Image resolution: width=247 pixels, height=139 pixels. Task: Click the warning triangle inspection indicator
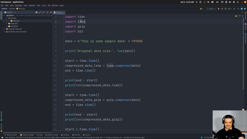point(236,16)
